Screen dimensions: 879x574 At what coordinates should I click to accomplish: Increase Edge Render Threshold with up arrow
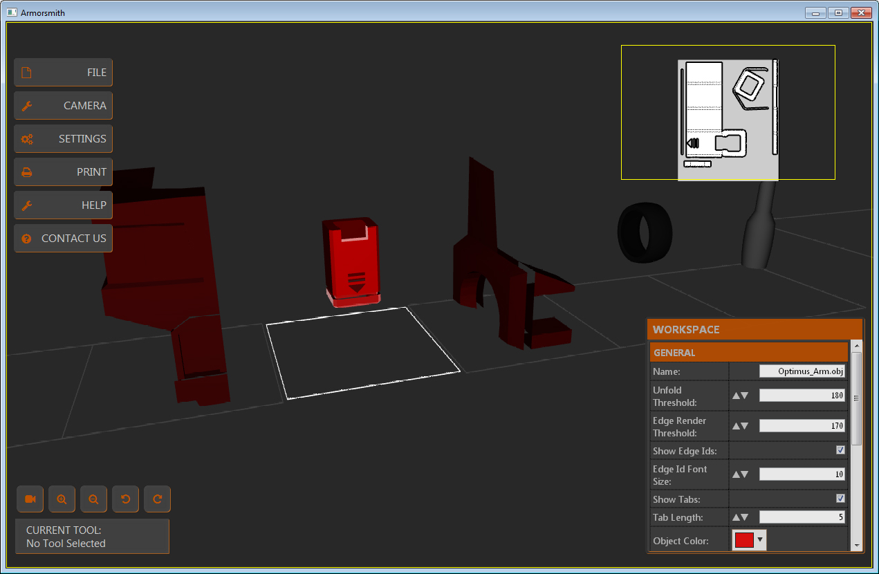[737, 426]
